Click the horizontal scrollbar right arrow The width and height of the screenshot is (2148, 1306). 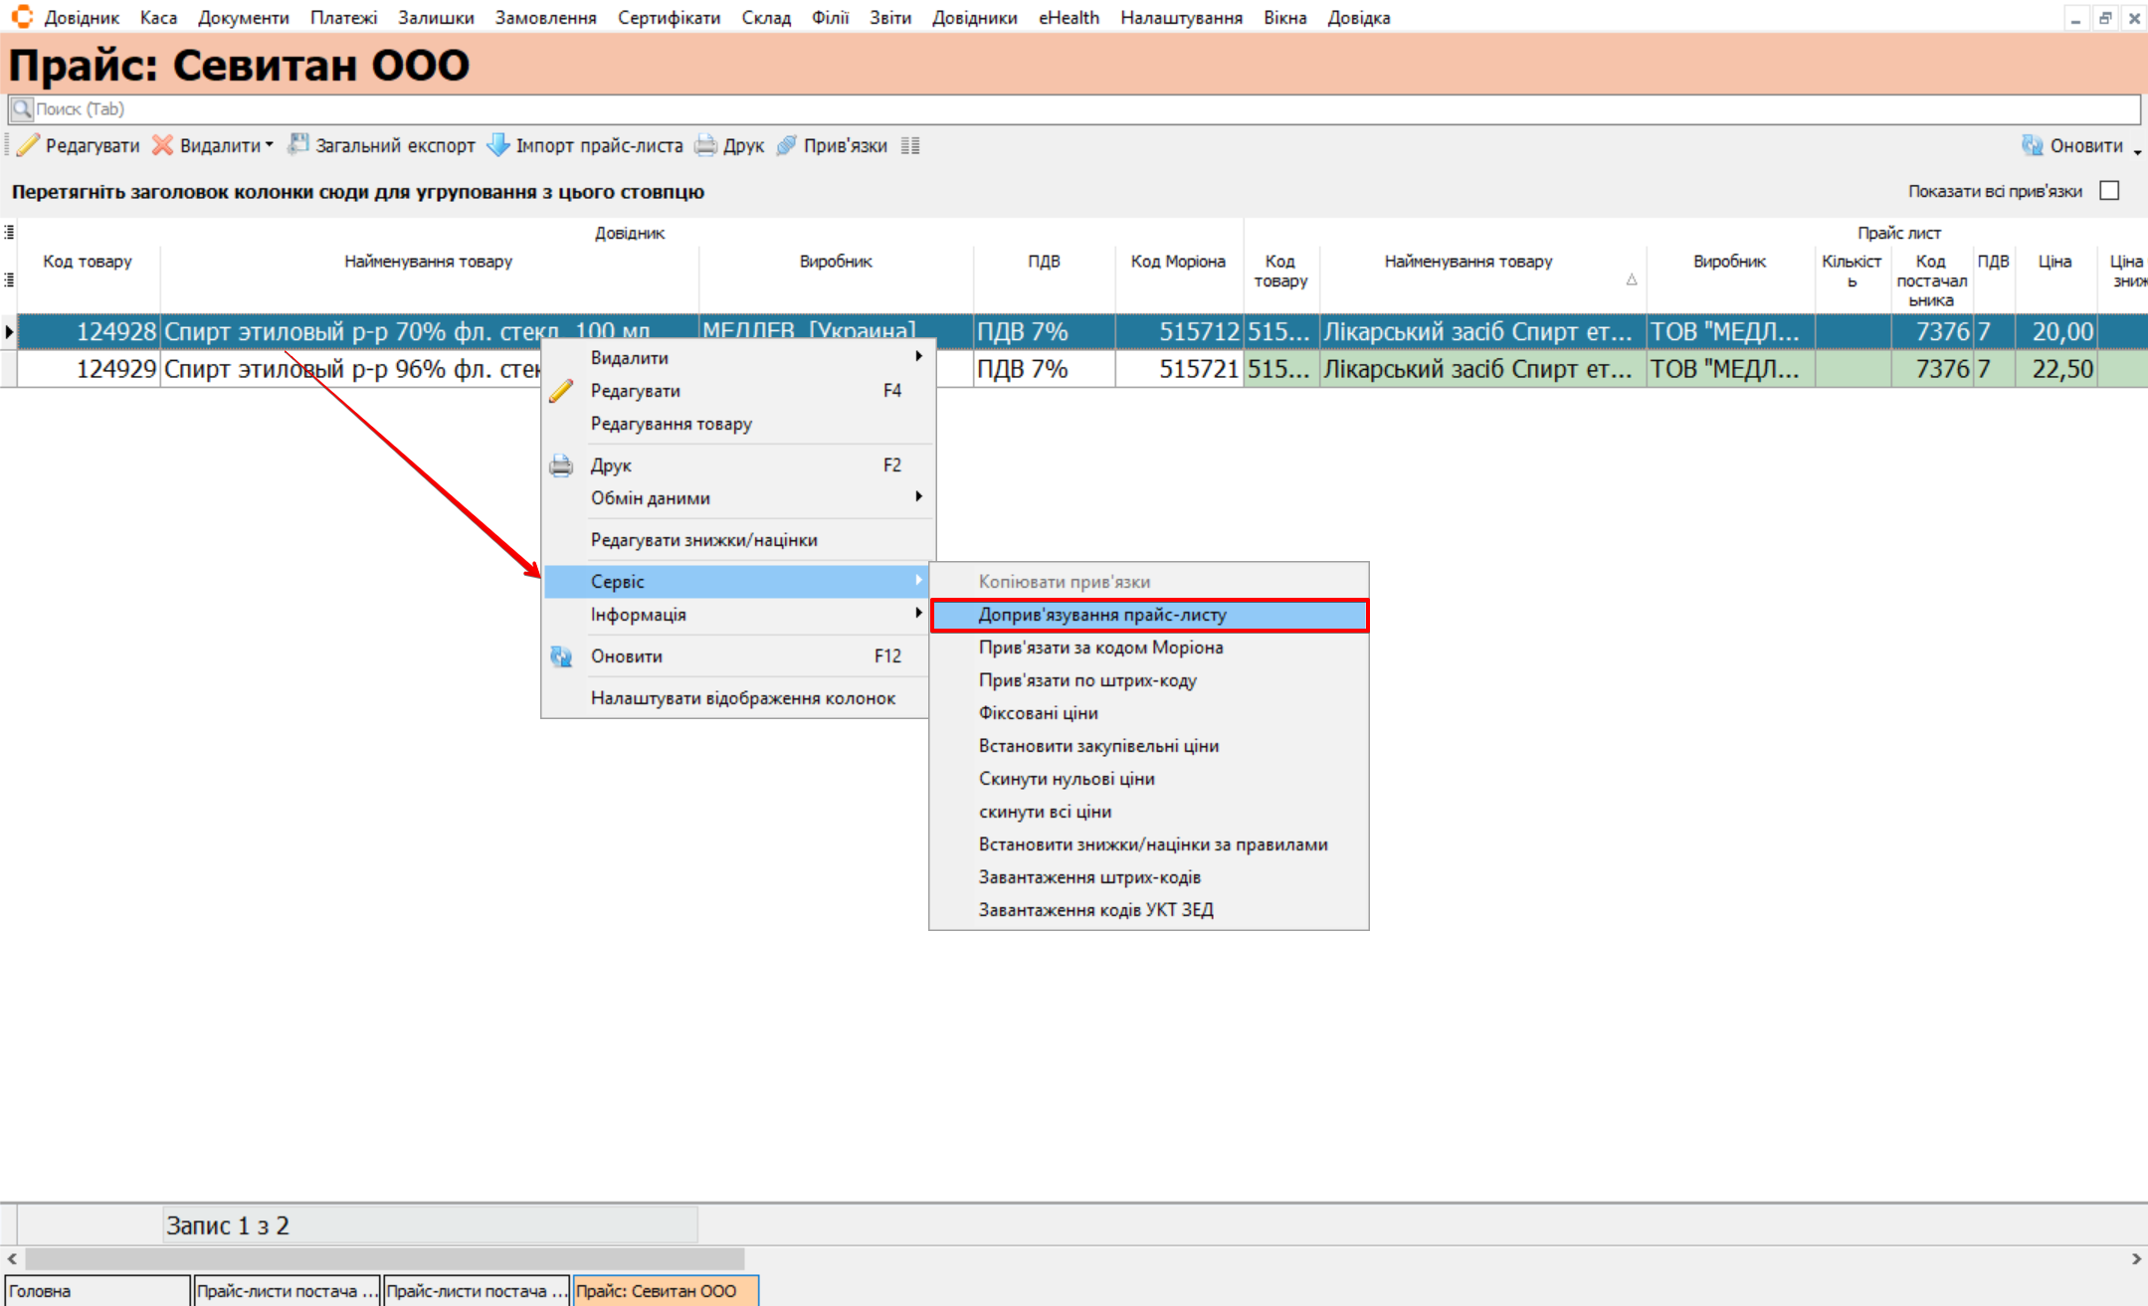[2136, 1258]
